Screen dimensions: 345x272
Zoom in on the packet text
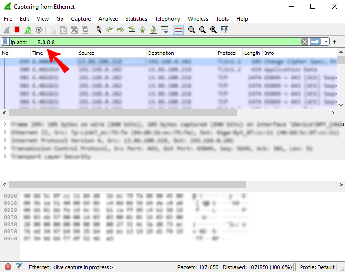coord(191,30)
